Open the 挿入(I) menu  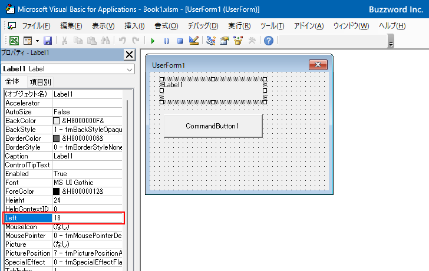pos(134,26)
